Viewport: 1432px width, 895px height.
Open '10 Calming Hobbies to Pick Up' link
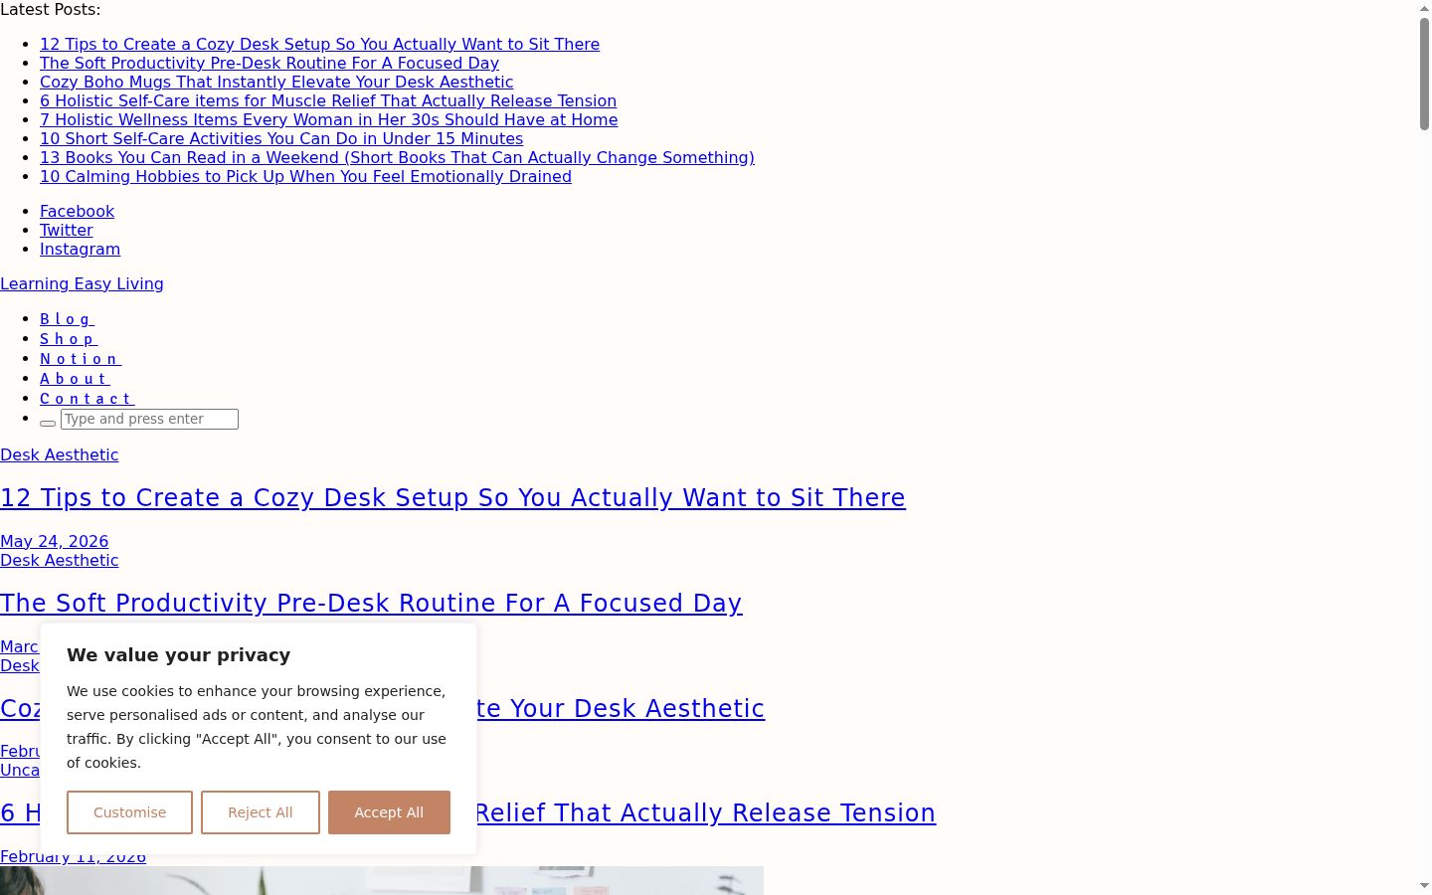(x=305, y=176)
